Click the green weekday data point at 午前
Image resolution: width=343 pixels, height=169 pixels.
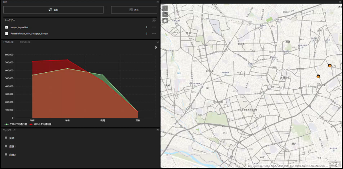click(32, 75)
